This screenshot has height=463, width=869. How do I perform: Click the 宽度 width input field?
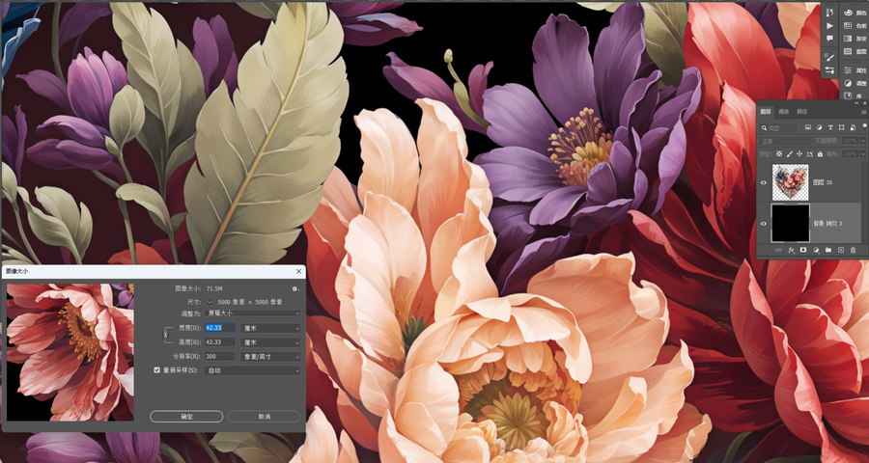[220, 328]
